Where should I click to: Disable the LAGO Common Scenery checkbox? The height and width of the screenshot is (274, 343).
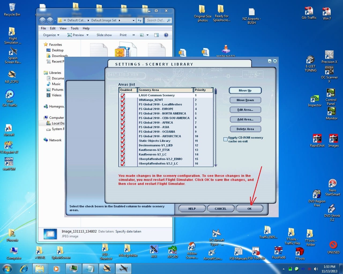(123, 96)
